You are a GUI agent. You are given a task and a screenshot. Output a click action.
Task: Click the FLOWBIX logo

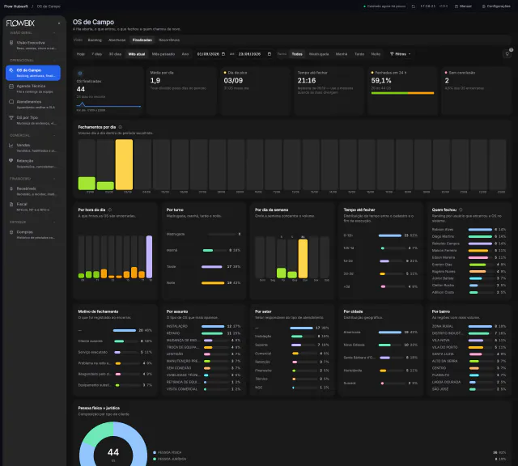click(x=20, y=23)
